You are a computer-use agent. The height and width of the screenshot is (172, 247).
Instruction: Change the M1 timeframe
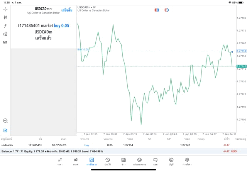pos(5,42)
